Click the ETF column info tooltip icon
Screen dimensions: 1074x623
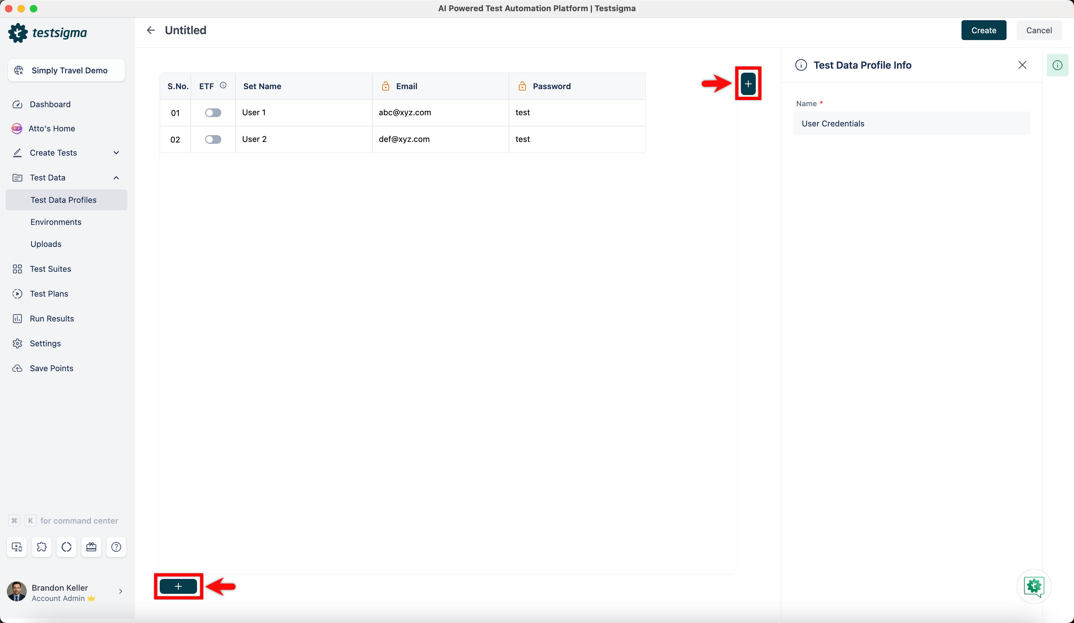click(223, 85)
